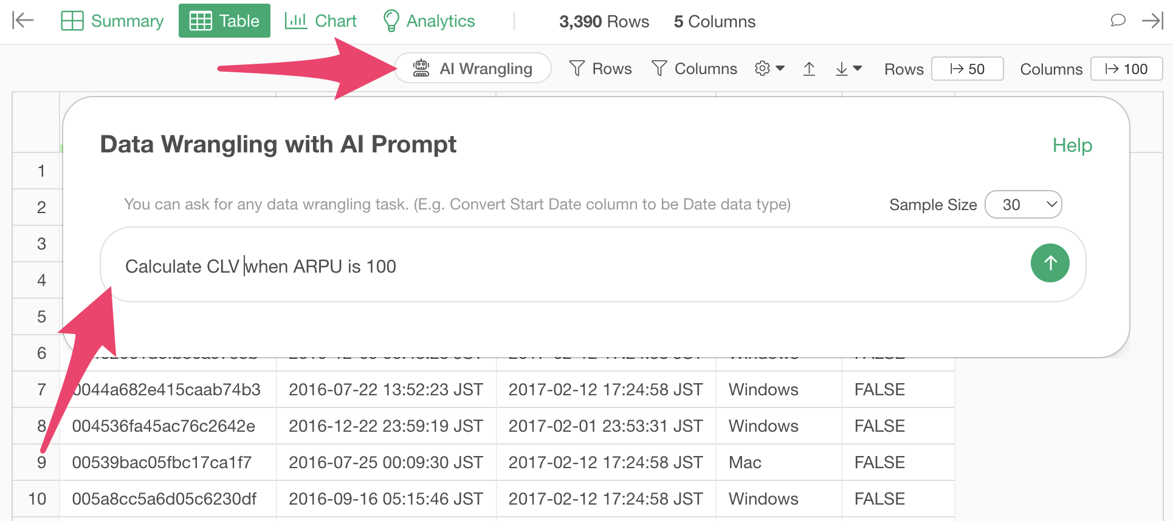Click the AI prompt text field
Image resolution: width=1173 pixels, height=521 pixels.
coord(547,266)
